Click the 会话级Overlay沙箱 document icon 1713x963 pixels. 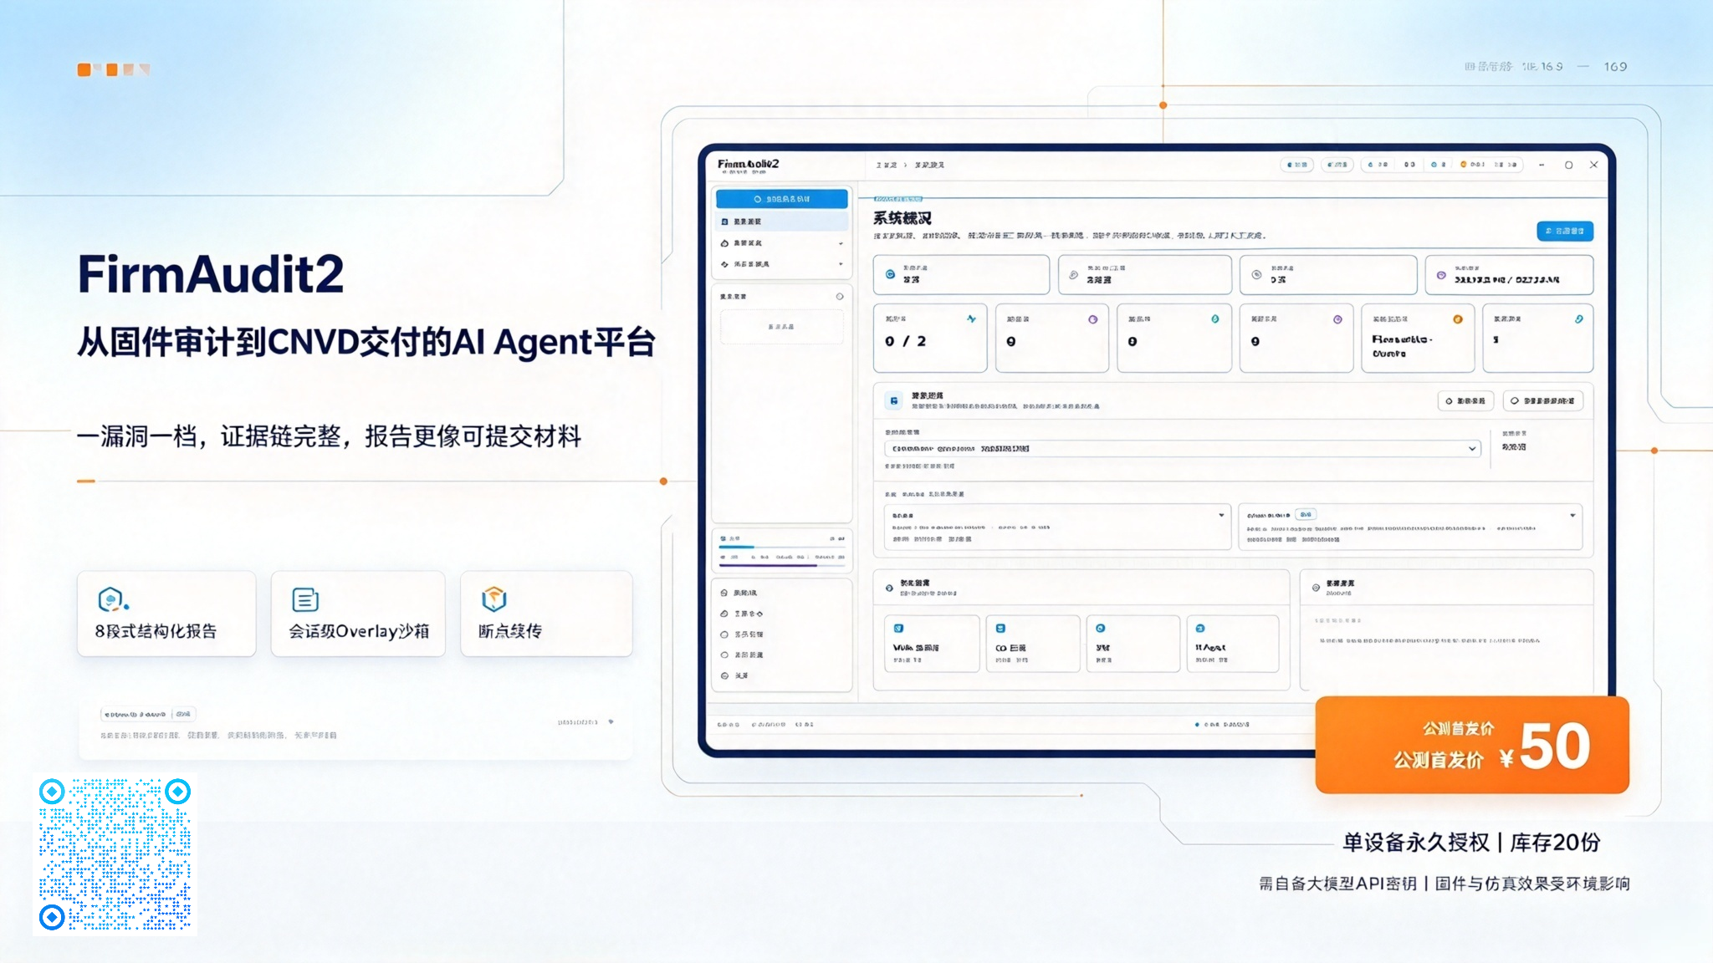pos(305,599)
